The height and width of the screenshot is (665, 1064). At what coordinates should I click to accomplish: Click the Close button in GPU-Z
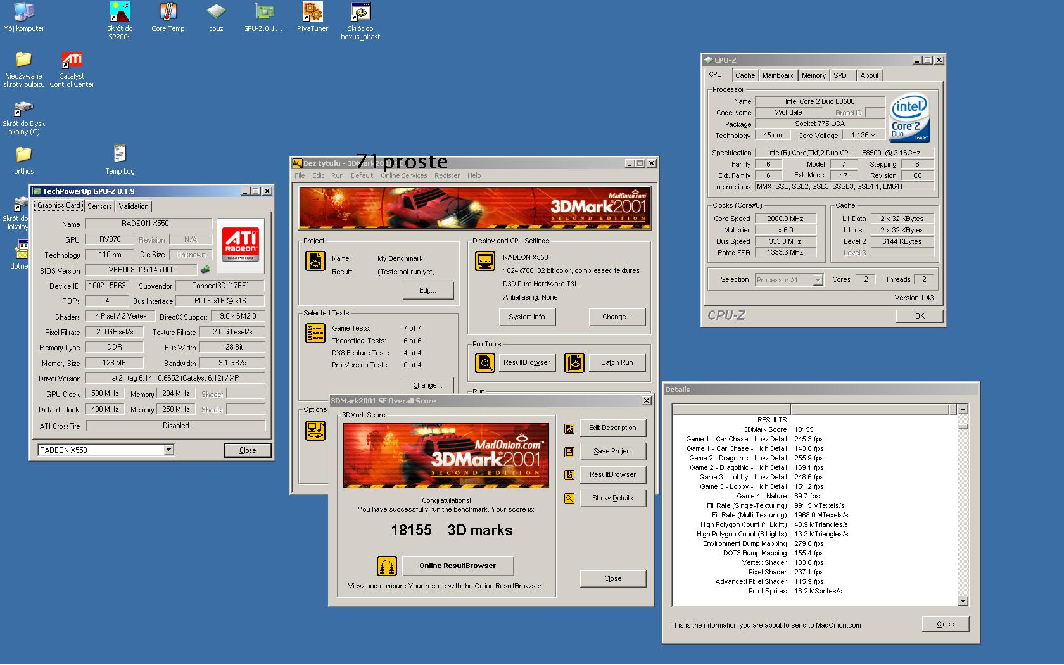coord(248,450)
